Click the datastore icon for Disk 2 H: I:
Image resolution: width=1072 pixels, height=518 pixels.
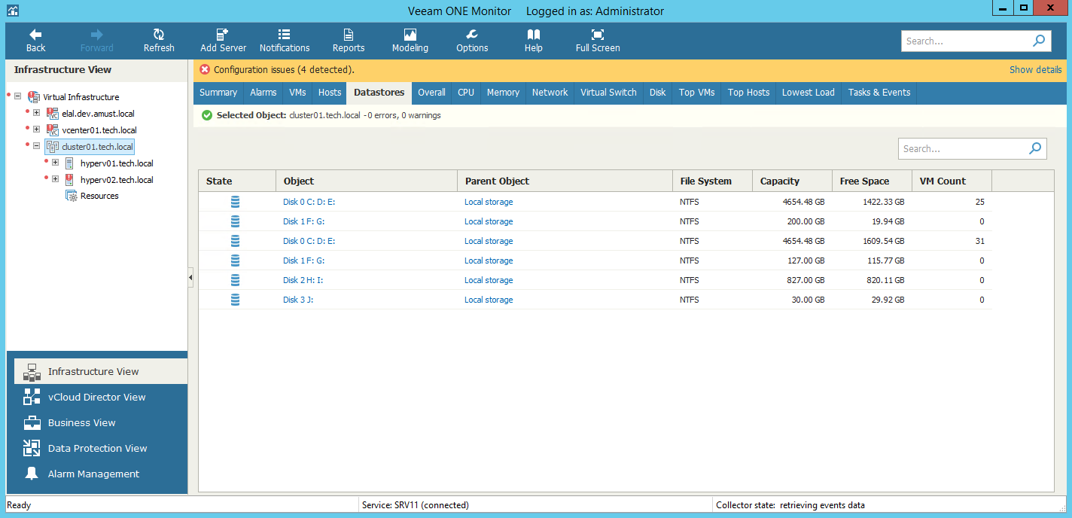click(x=236, y=280)
